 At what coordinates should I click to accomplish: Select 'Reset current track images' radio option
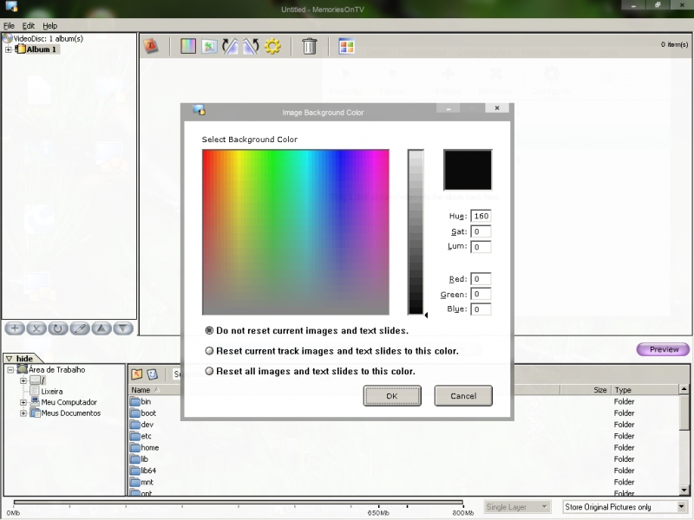pyautogui.click(x=209, y=351)
